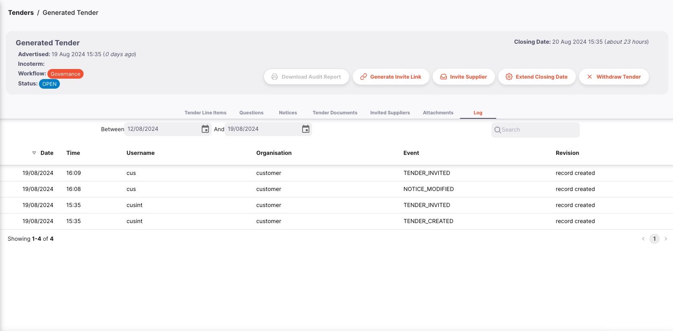The image size is (673, 331).
Task: Click the Organisation column header
Action: click(x=274, y=153)
